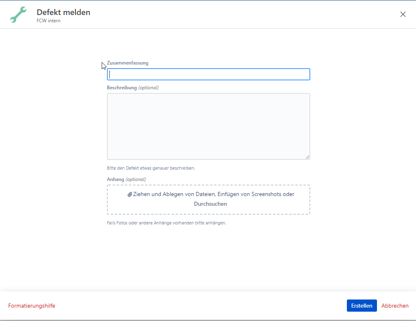Cancel with the Abbrechen link

click(395, 306)
